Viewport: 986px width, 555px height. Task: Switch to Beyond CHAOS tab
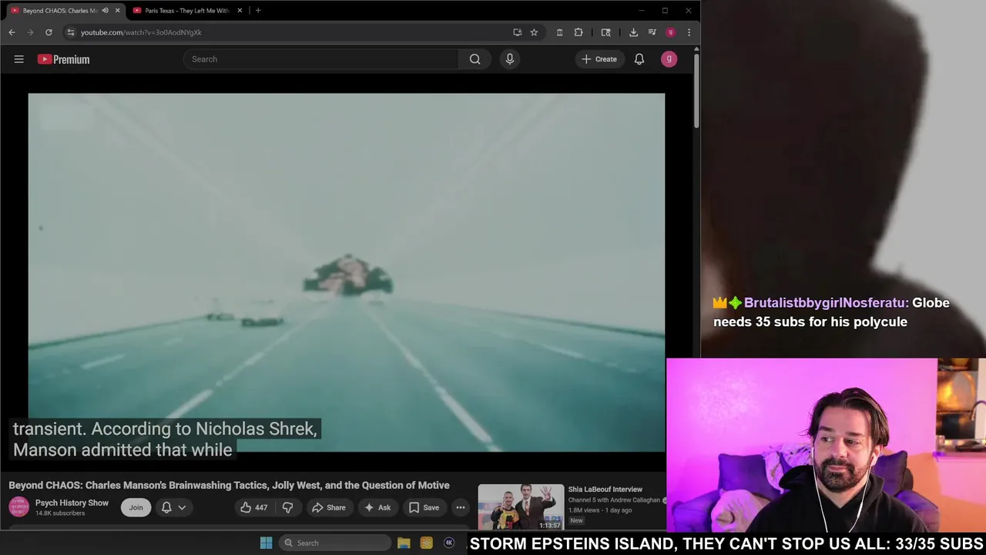pos(60,11)
